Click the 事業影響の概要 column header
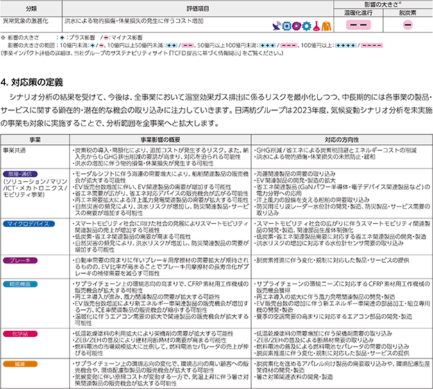Image resolution: width=433 pixels, height=389 pixels. click(160, 140)
